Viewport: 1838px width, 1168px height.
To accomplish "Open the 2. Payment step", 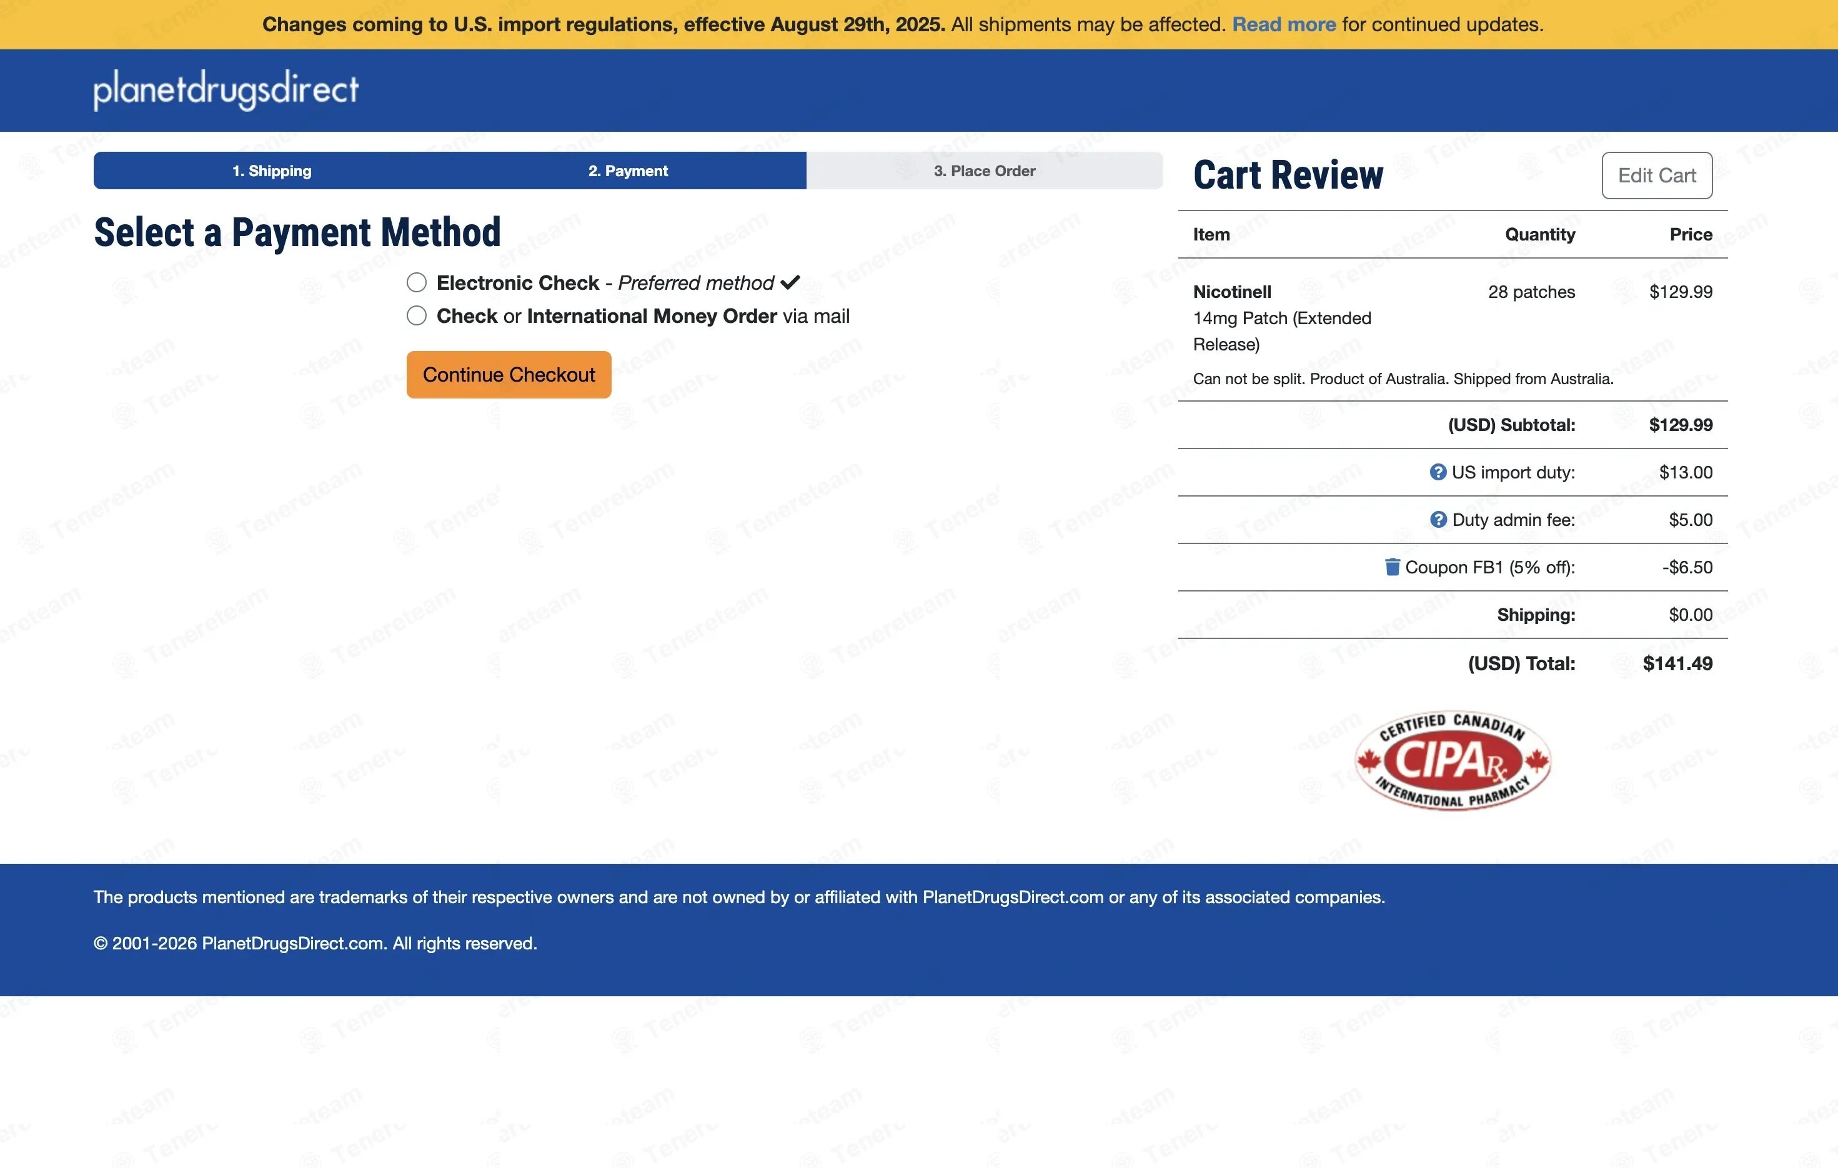I will [x=628, y=171].
